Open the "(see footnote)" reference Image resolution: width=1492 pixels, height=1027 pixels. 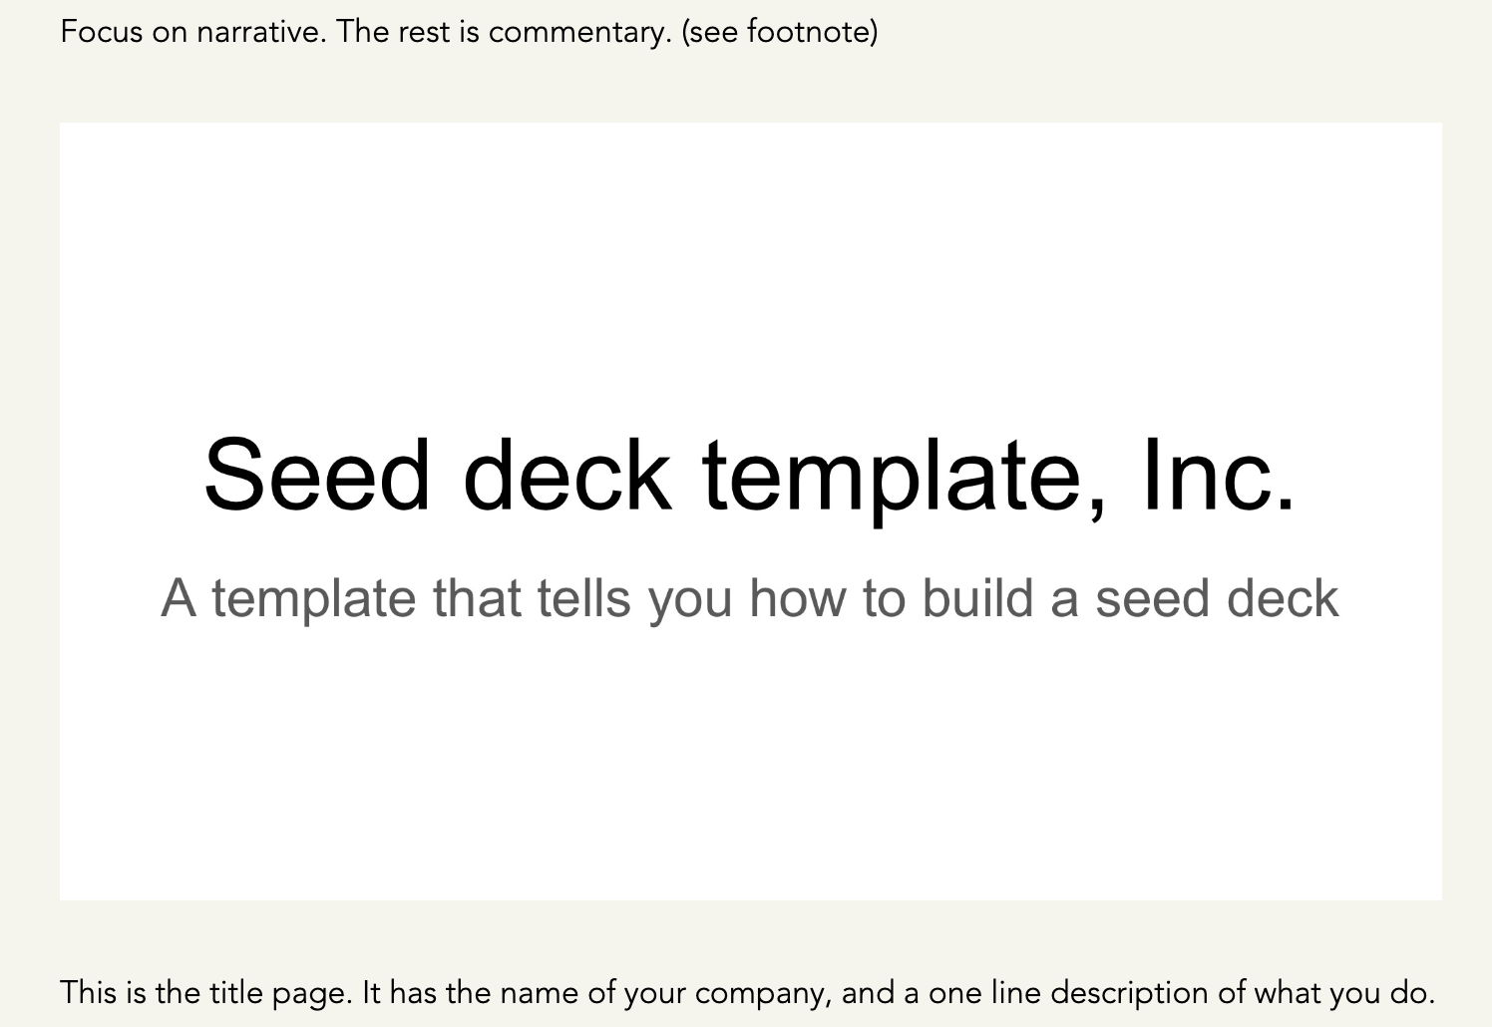(779, 32)
